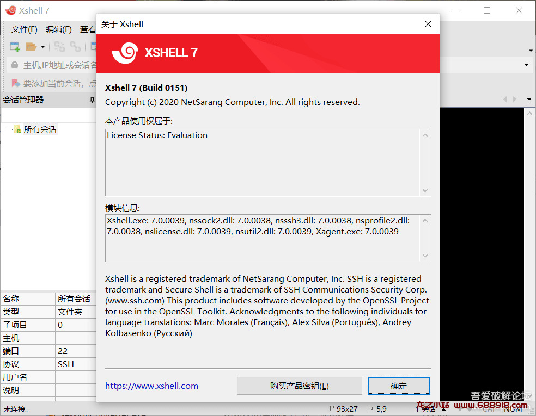Screen dimensions: 536x416
Task: Close the About Xshell dialog
Action: click(x=428, y=24)
